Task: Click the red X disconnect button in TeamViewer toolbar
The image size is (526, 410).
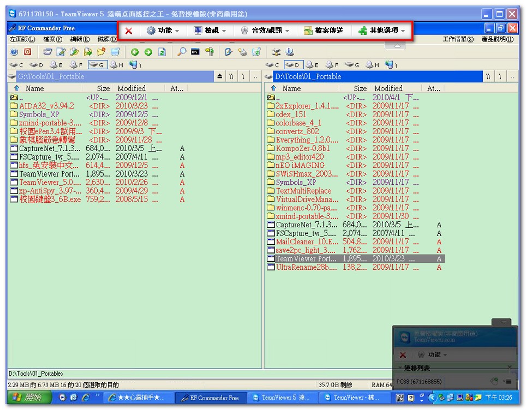Action: coord(129,31)
